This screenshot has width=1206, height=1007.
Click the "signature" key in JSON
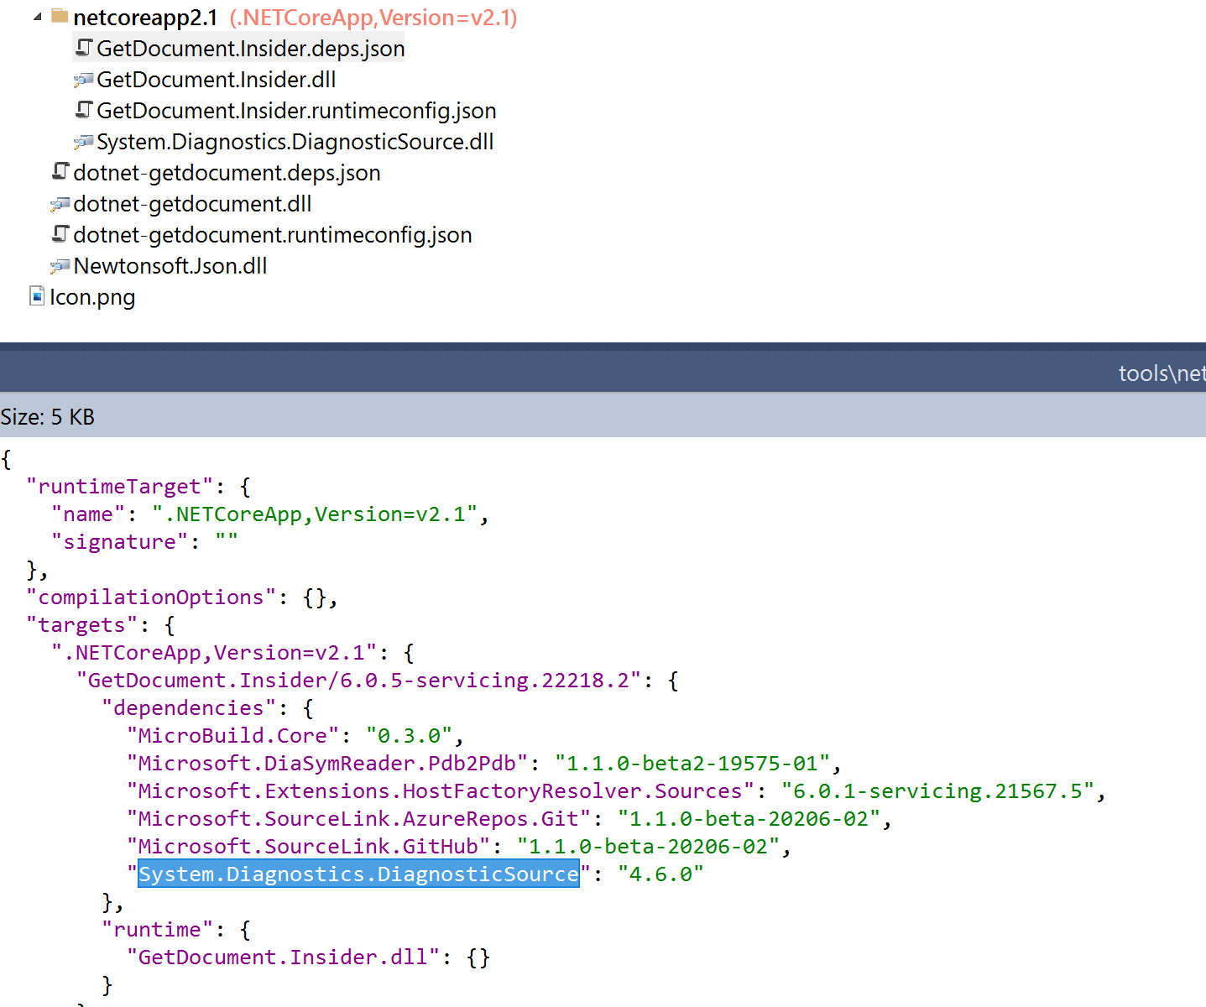tap(120, 542)
